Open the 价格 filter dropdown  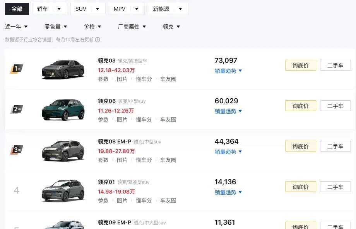click(x=92, y=27)
